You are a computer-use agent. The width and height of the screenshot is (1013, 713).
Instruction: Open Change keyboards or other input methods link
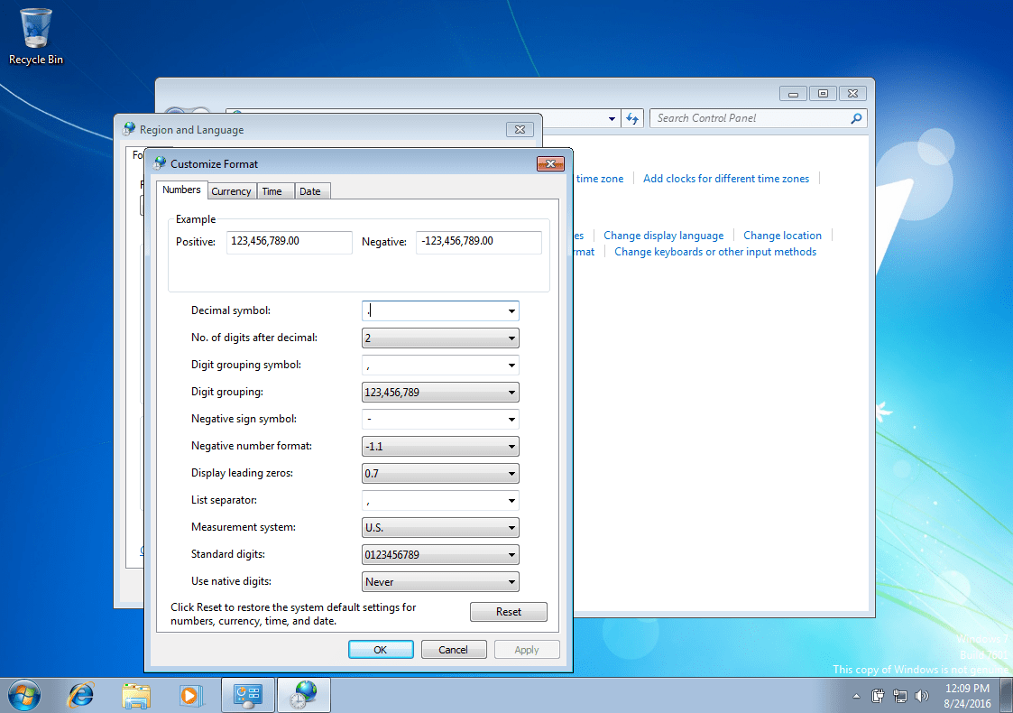(x=715, y=252)
